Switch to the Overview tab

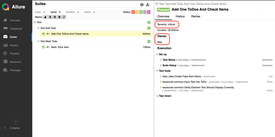pyautogui.click(x=163, y=16)
